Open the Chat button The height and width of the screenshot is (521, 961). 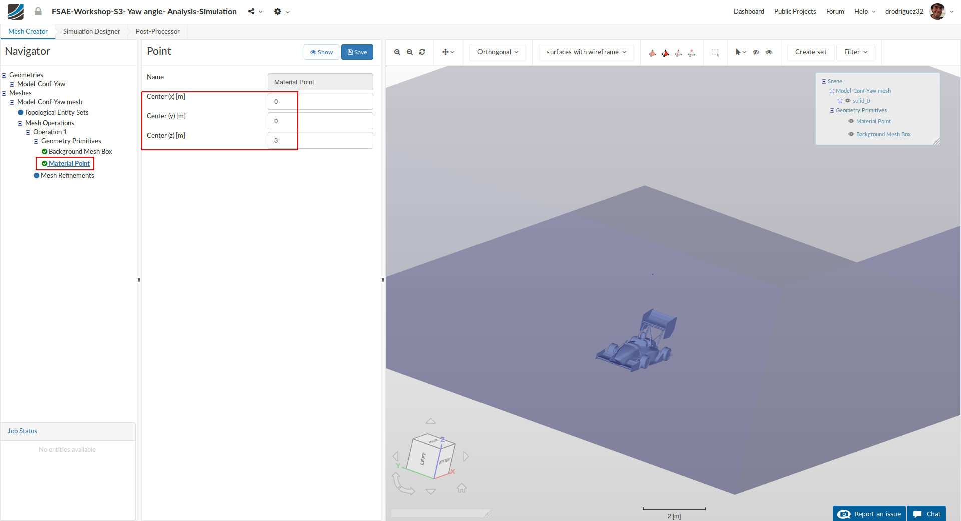(x=926, y=514)
